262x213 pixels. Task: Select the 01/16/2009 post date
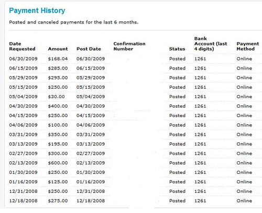[91, 182]
